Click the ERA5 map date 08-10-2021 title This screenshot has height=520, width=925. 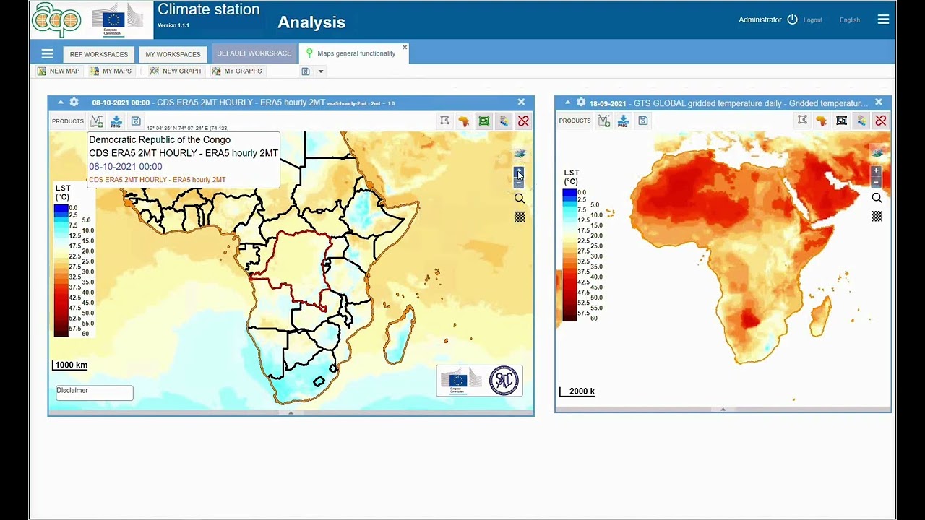[x=121, y=103]
